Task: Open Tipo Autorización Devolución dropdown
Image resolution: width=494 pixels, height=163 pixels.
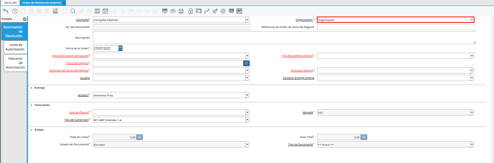Action: [x=247, y=56]
